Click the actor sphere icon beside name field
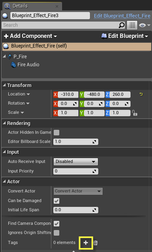152x252 pixels. (x=5, y=16)
